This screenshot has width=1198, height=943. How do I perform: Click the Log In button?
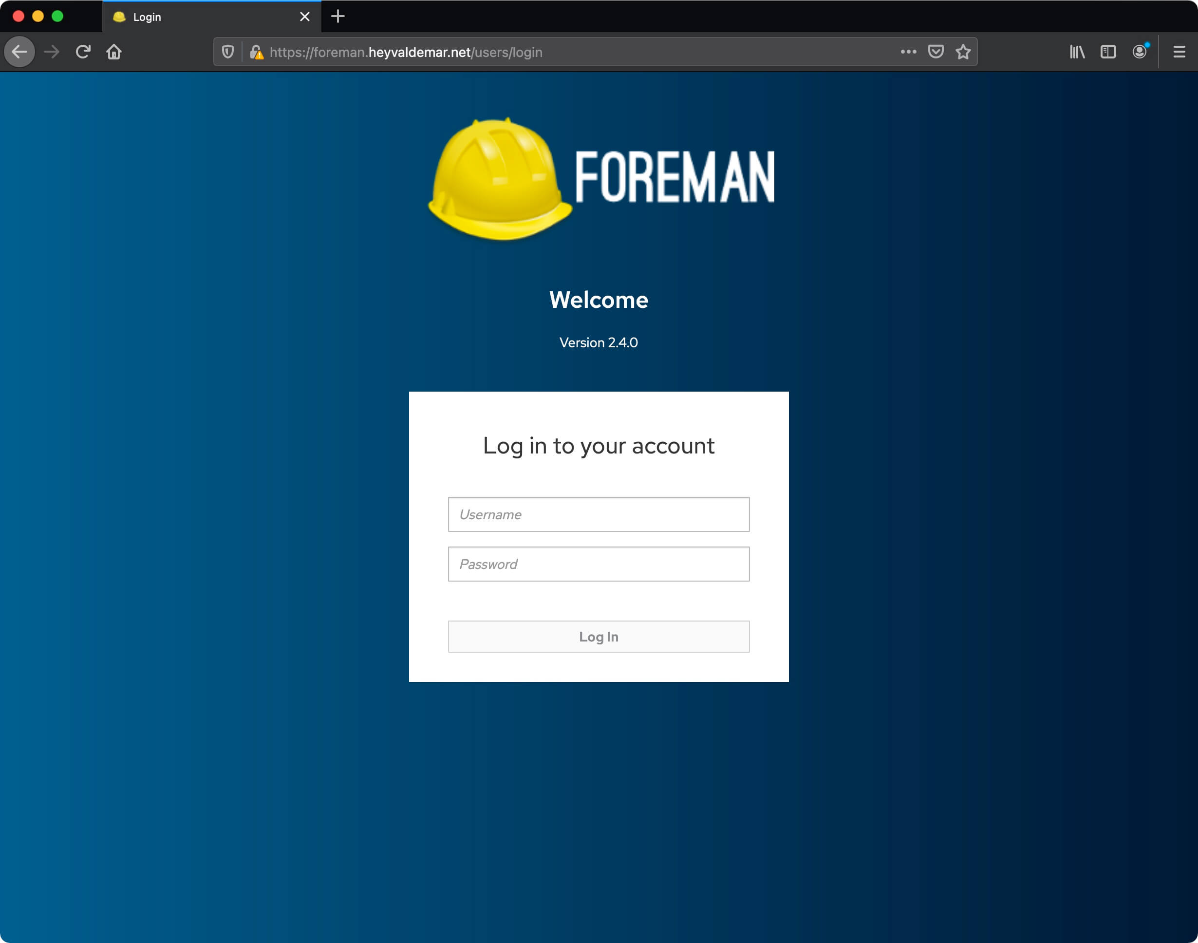pos(599,637)
